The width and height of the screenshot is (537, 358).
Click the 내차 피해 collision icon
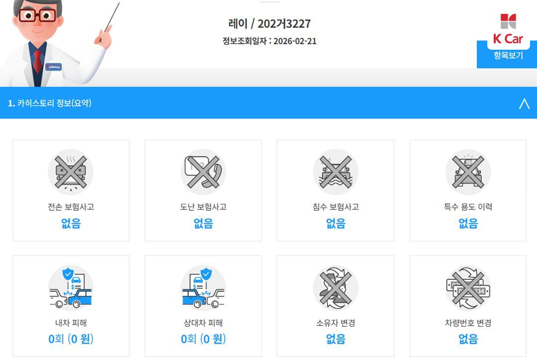pyautogui.click(x=71, y=288)
